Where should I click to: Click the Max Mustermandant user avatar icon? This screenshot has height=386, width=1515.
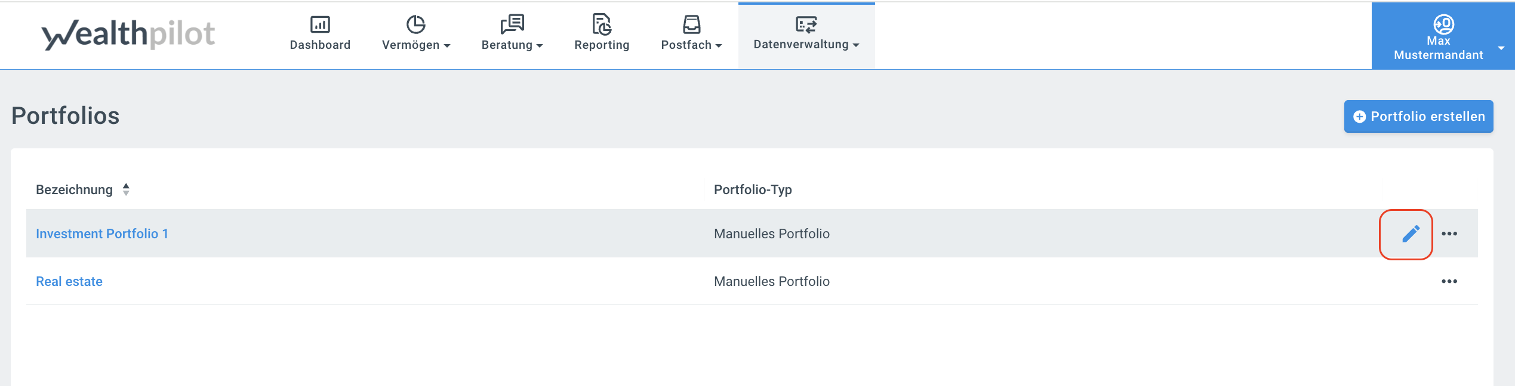(1443, 24)
